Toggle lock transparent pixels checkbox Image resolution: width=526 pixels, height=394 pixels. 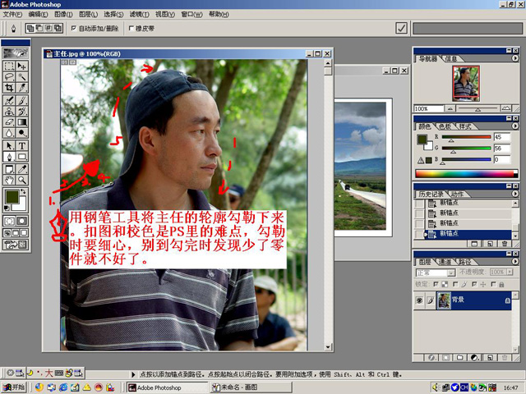tap(436, 284)
